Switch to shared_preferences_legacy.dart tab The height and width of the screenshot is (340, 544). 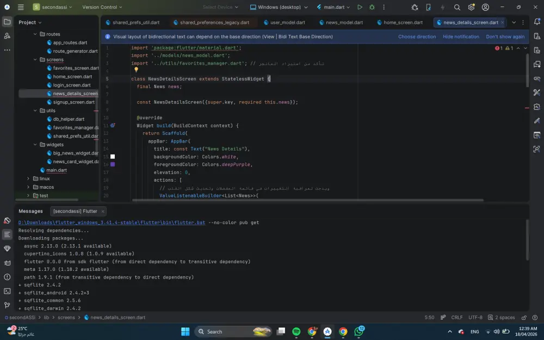tap(211, 22)
